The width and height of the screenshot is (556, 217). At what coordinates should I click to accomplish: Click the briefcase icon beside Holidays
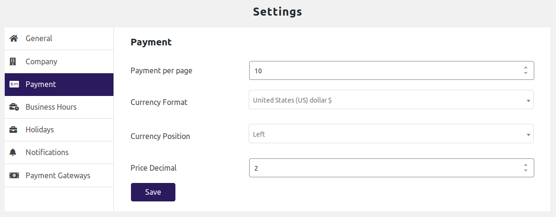tap(14, 130)
